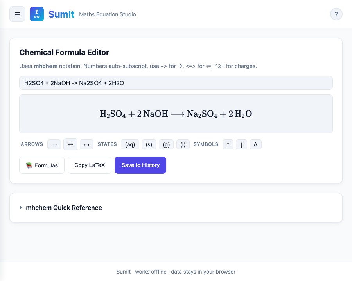Open the Formulas library

tap(42, 165)
